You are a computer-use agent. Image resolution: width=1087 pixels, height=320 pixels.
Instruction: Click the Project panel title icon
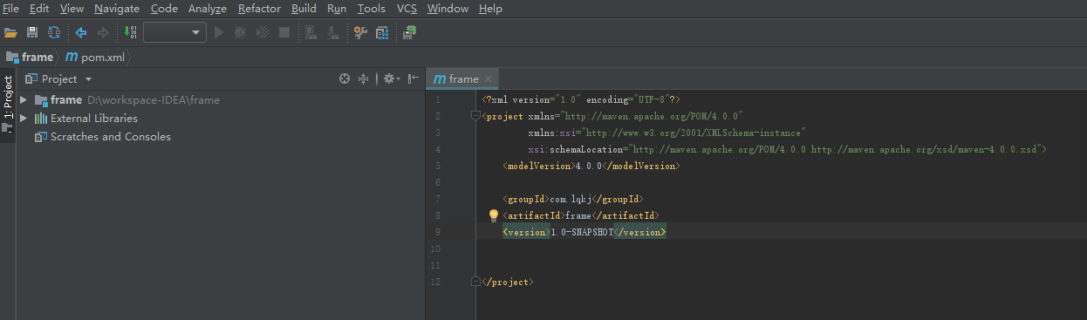(31, 78)
